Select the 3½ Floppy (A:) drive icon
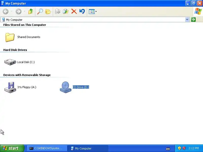The image size is (203, 152). (x=10, y=87)
